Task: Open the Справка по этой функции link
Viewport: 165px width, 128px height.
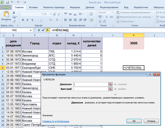Action: (56, 121)
